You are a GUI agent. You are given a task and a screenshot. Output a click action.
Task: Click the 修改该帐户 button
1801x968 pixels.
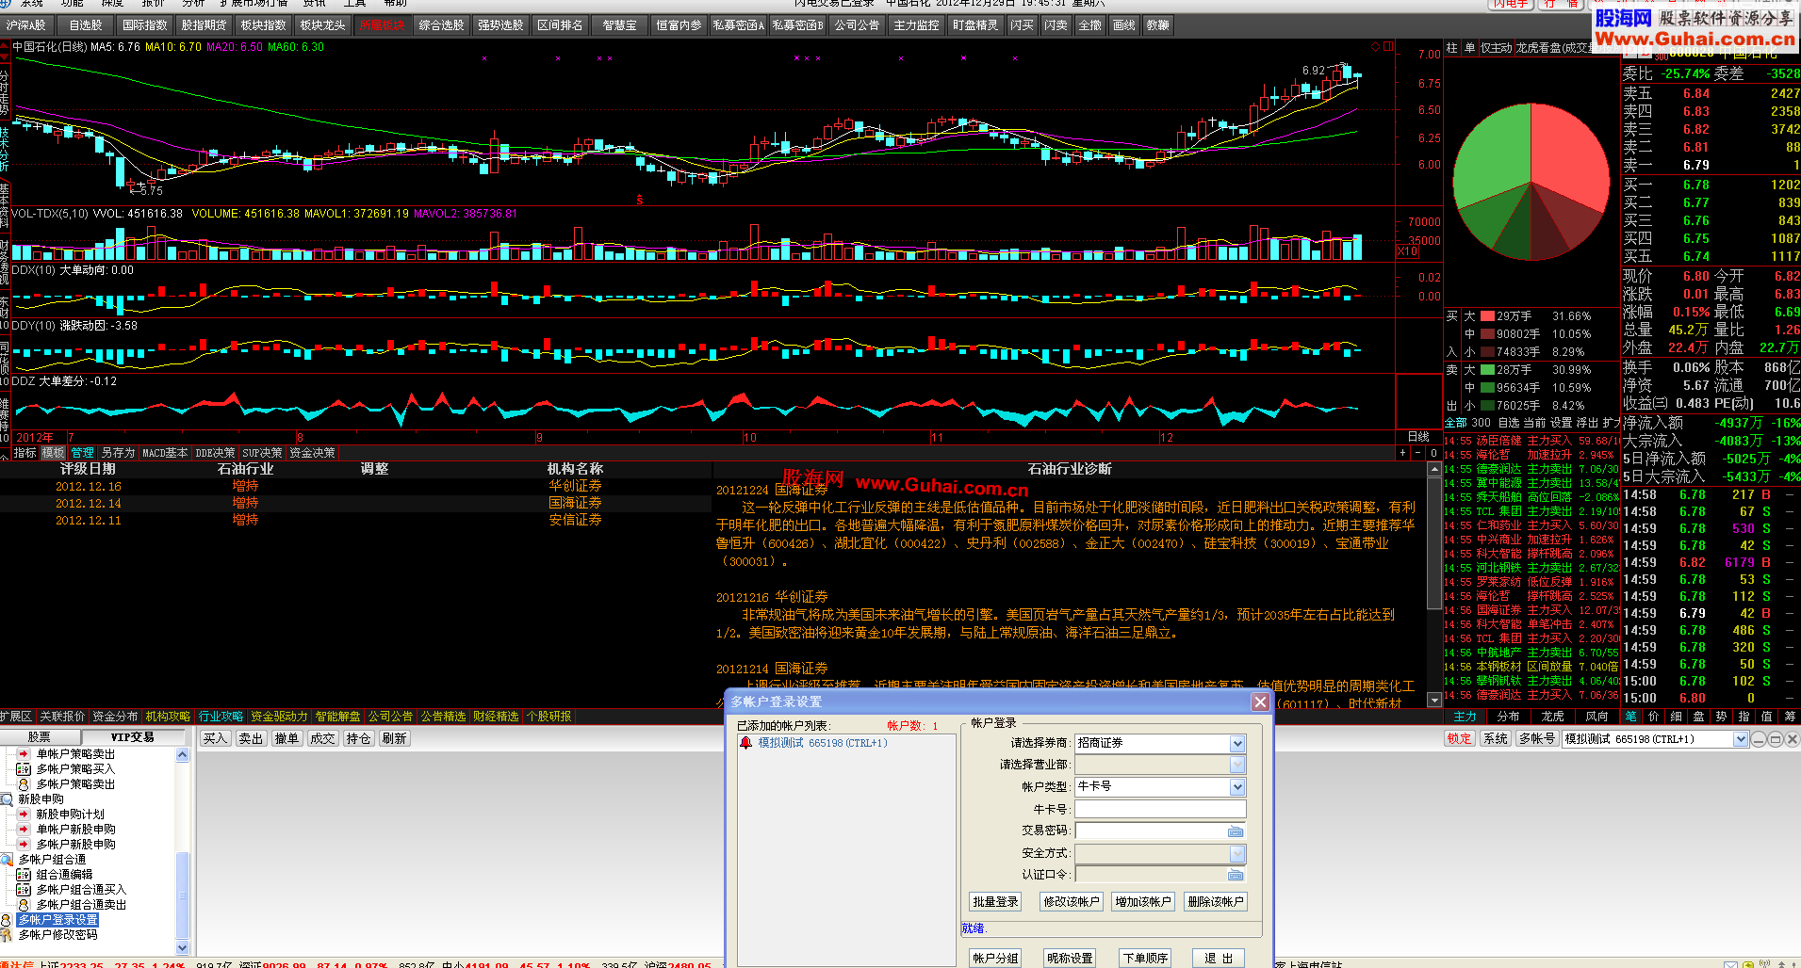[1071, 902]
